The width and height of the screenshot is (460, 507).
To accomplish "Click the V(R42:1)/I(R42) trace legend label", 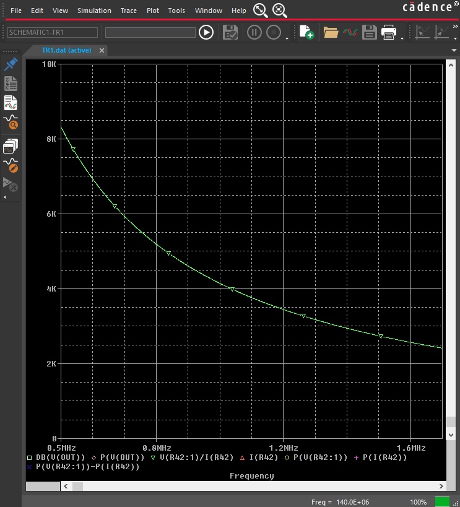I will point(197,457).
